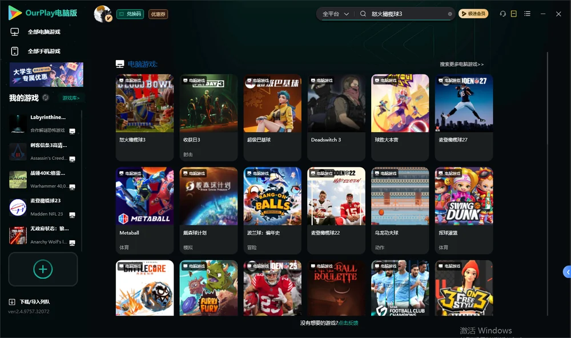Image resolution: width=571 pixels, height=338 pixels.
Task: Click the PC icon in Assassin's Creed row
Action: pos(73,159)
